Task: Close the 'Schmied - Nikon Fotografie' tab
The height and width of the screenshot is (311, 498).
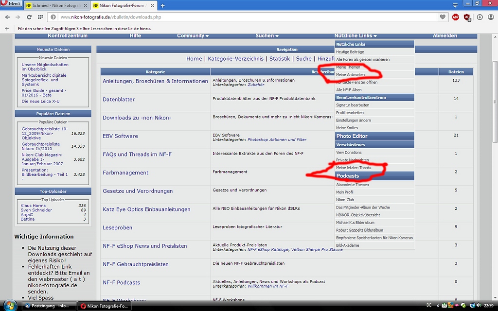Action: (x=85, y=6)
